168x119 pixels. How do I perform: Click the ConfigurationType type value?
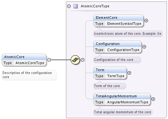click(123, 50)
